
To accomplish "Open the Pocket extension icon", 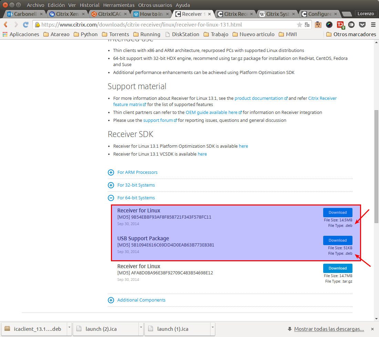I will [x=362, y=25].
